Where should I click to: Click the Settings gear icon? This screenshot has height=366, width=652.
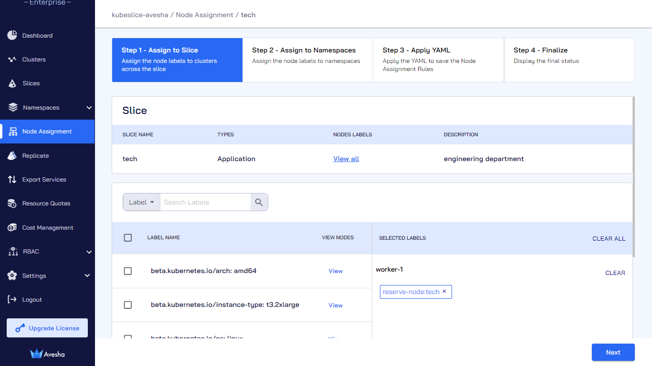click(12, 275)
